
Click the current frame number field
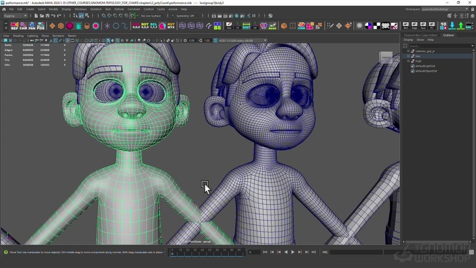tap(254, 252)
